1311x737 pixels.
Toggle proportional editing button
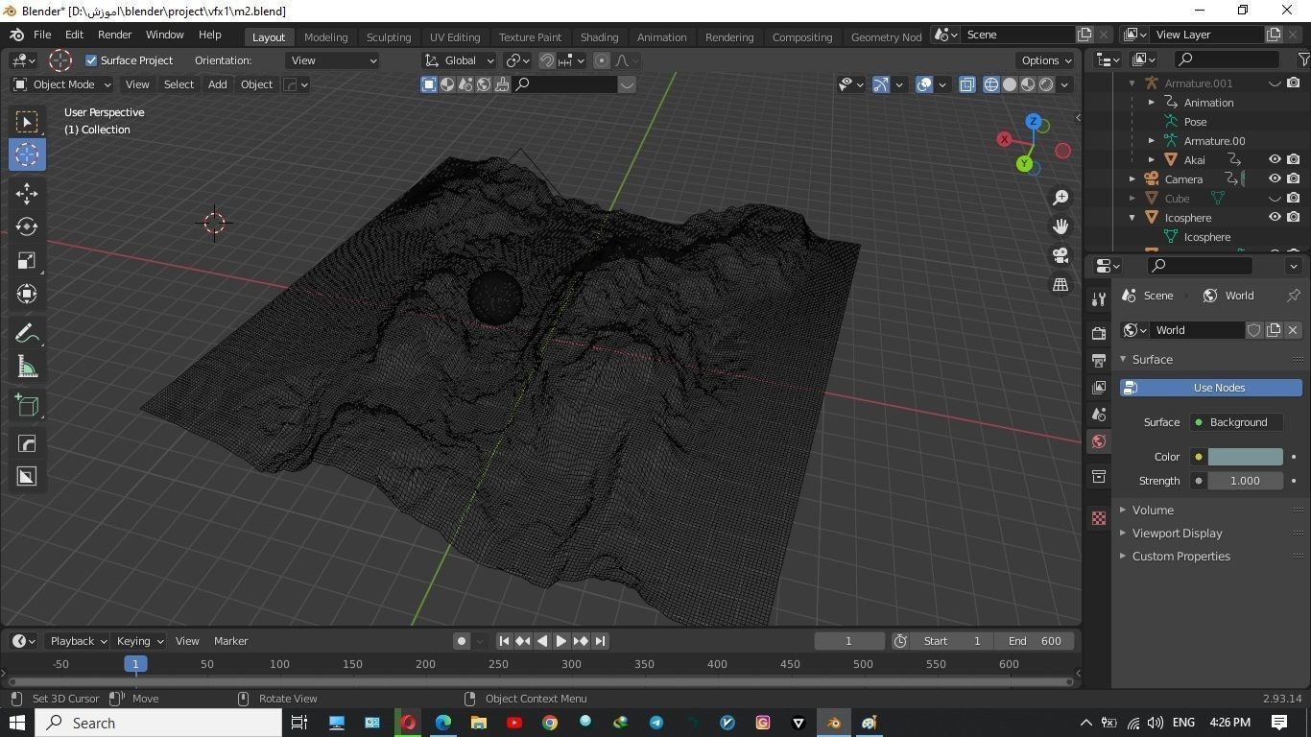point(602,60)
